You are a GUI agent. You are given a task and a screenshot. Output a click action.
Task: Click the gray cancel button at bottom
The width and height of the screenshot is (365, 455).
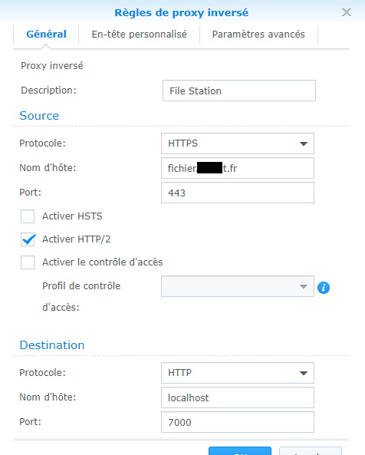(x=311, y=451)
